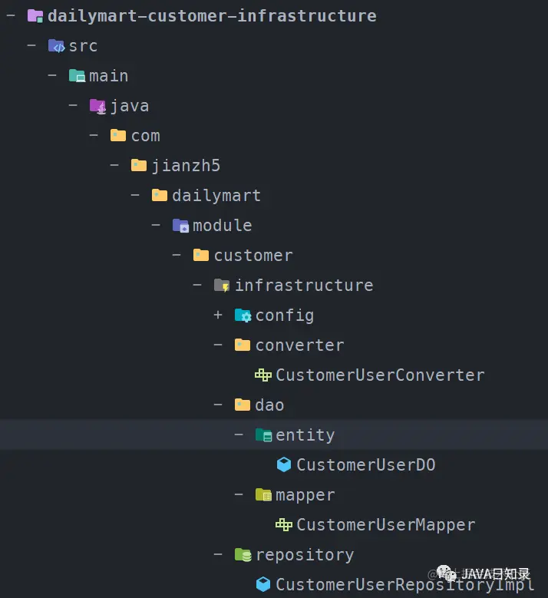Image resolution: width=548 pixels, height=598 pixels.
Task: Click the dailymart-customer-infrastructure module folder icon
Action: 35,16
